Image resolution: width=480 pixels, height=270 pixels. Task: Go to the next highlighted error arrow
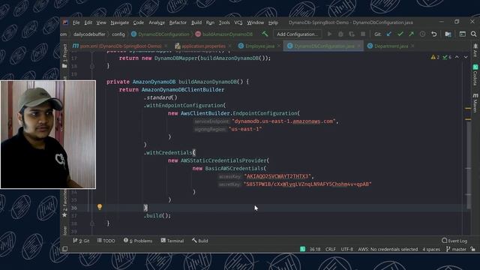click(466, 57)
